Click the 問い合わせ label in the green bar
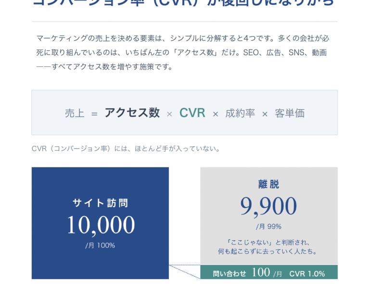Image resolution: width=369 pixels, height=284 pixels. (x=229, y=273)
